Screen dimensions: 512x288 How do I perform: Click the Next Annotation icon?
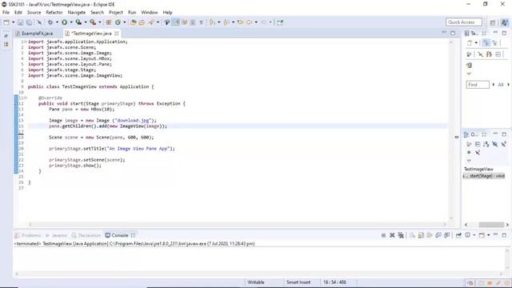[x=212, y=22]
